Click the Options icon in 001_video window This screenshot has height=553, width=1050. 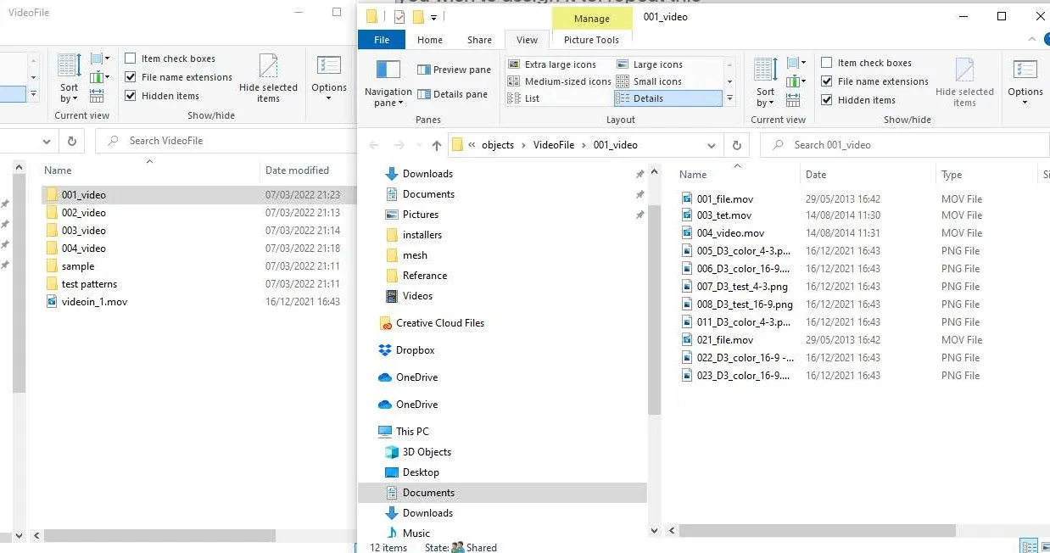pos(1025,70)
